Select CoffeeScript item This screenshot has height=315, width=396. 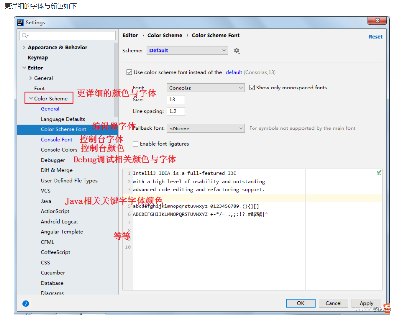tap(55, 252)
